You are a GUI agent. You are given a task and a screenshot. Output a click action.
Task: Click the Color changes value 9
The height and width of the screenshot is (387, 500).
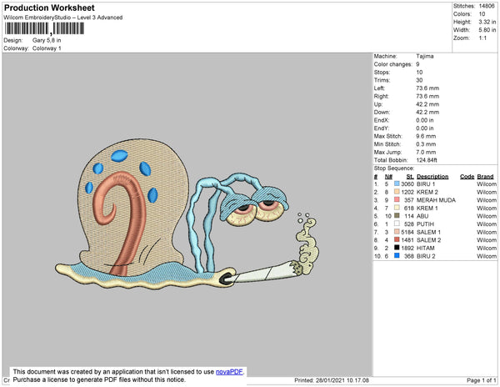tap(417, 64)
